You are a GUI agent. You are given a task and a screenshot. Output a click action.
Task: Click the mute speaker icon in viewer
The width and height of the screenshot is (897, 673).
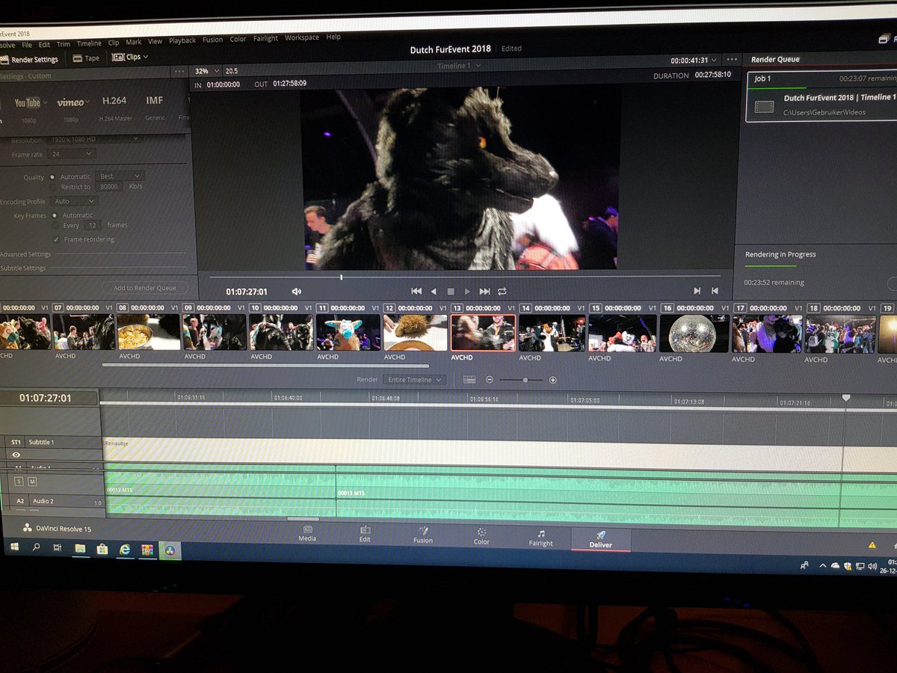click(x=297, y=292)
